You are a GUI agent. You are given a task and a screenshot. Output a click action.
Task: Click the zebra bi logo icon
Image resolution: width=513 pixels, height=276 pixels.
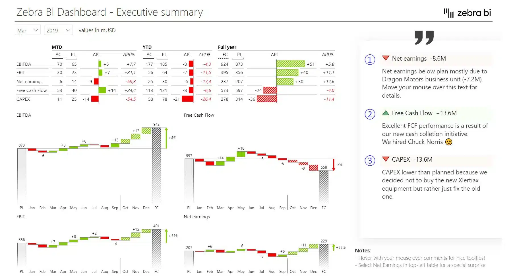pyautogui.click(x=449, y=13)
